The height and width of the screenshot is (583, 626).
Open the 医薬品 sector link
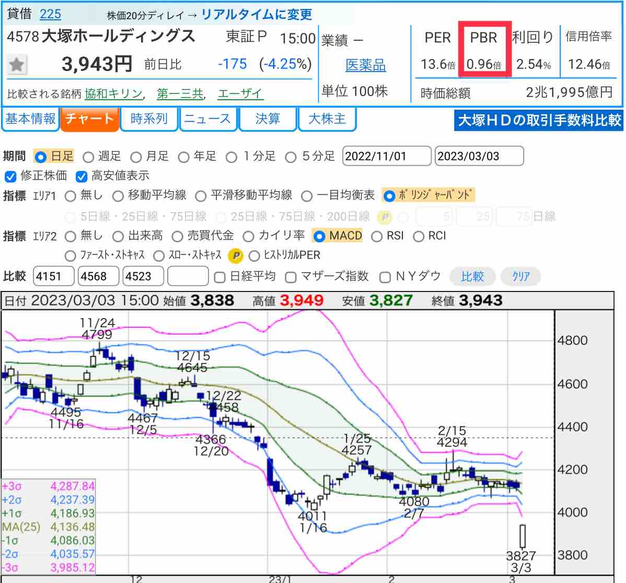(366, 65)
